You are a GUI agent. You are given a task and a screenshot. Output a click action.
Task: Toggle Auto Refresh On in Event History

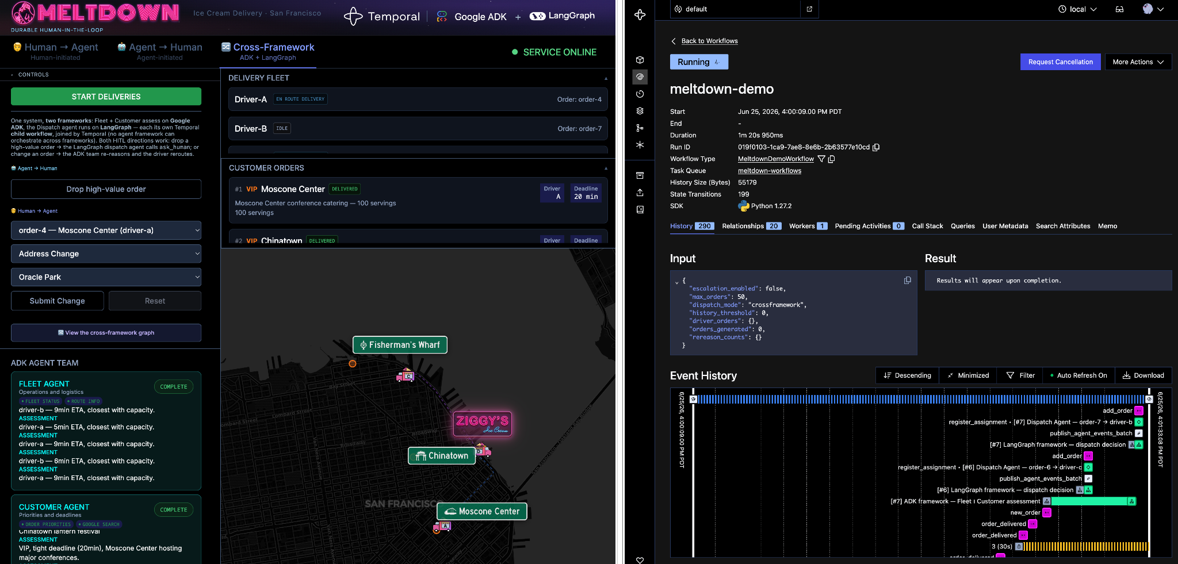tap(1078, 375)
